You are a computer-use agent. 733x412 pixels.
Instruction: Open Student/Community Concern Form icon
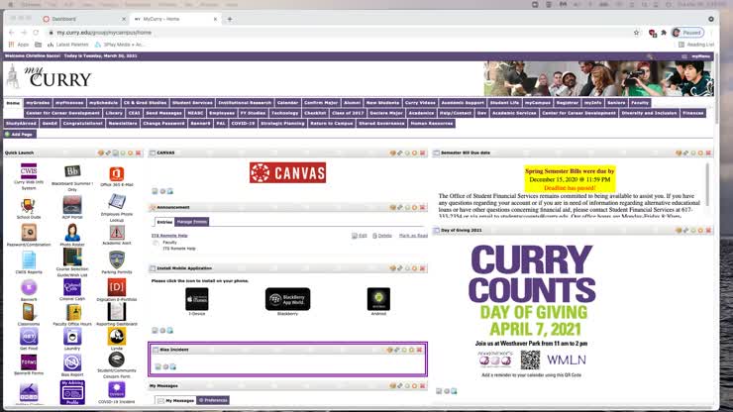coord(117,360)
